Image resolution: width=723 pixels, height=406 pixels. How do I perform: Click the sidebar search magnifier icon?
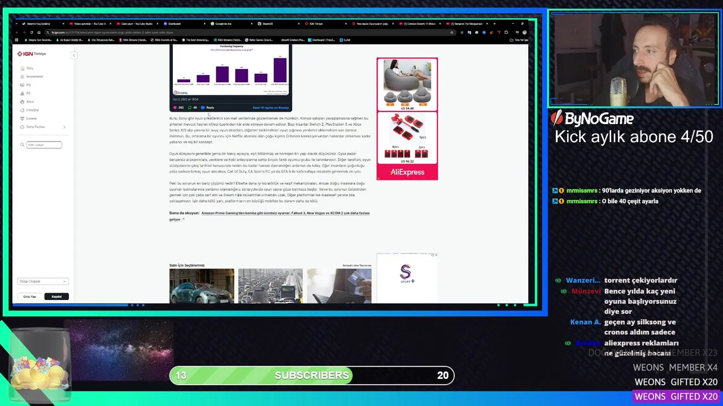click(22, 145)
